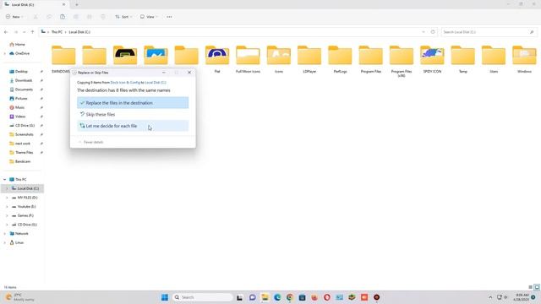
Task: Expand the OneDrive tree node
Action: (x=5, y=53)
